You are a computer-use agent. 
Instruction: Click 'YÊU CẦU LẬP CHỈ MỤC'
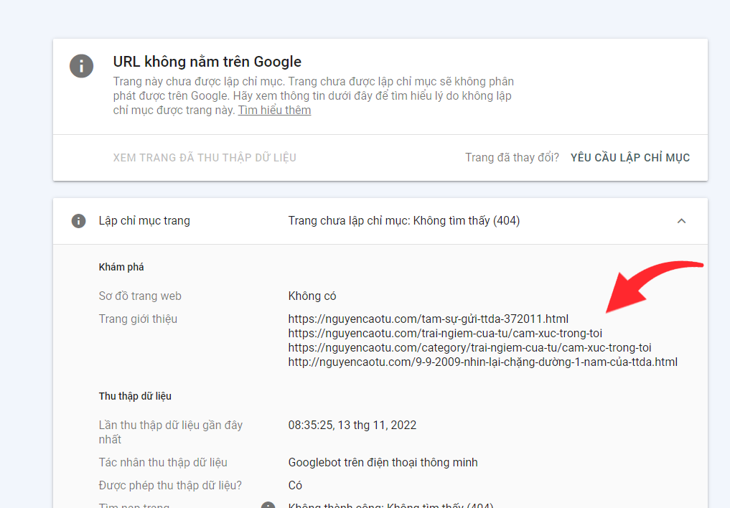[630, 157]
